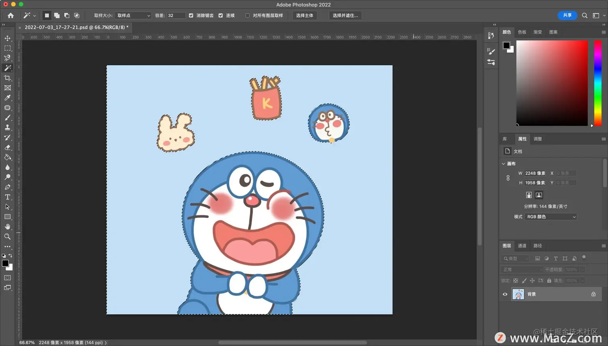Screen dimensions: 608x346
Task: Select the Eyedropper tool
Action: pyautogui.click(x=7, y=98)
